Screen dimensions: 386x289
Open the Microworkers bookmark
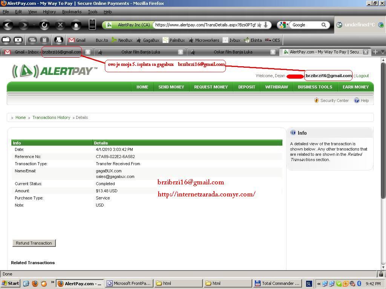coord(204,40)
